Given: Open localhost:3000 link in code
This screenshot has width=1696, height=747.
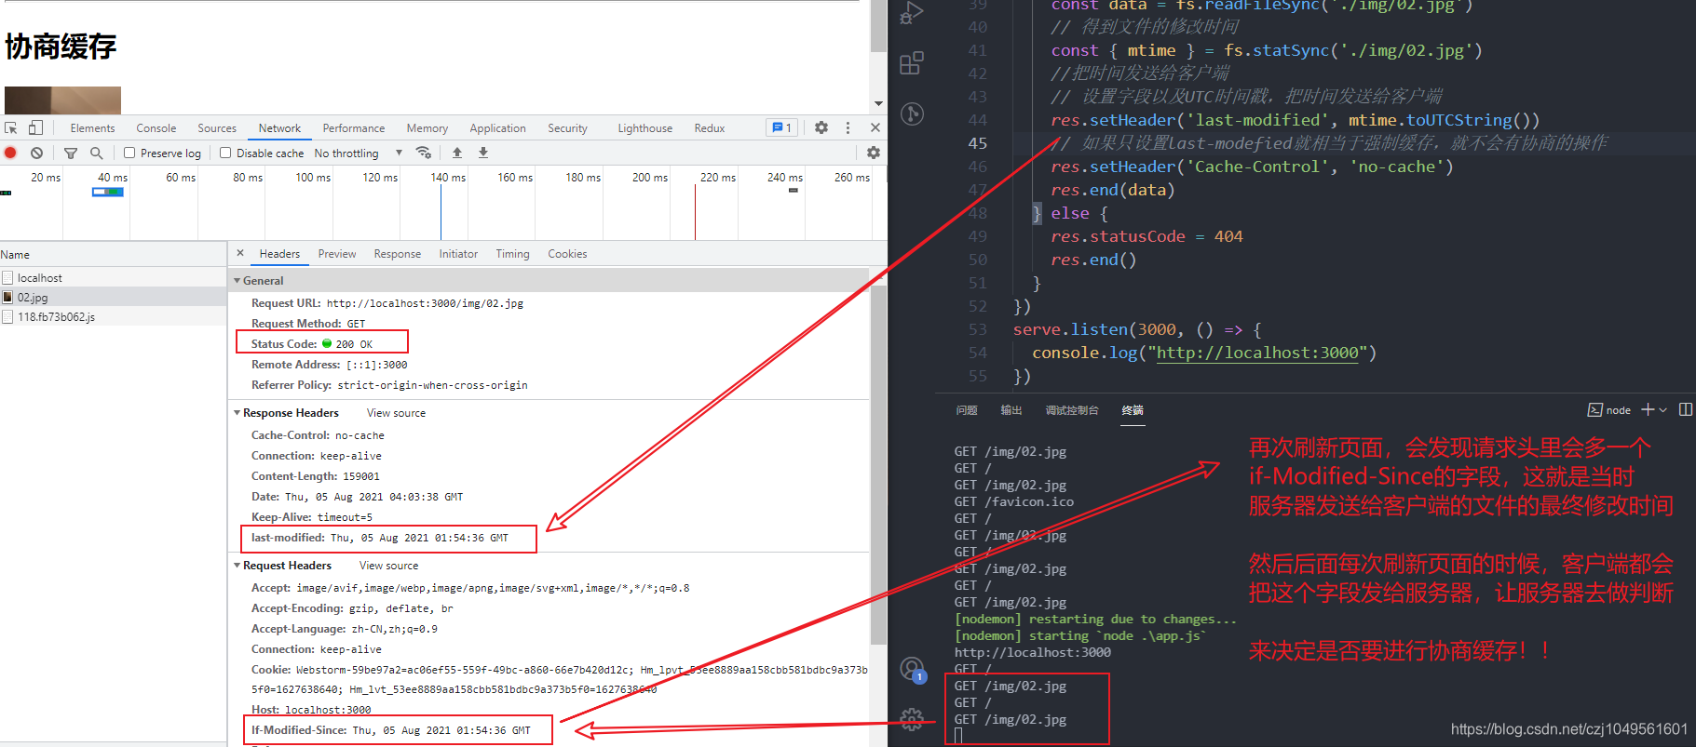Looking at the screenshot, I should click(1257, 353).
